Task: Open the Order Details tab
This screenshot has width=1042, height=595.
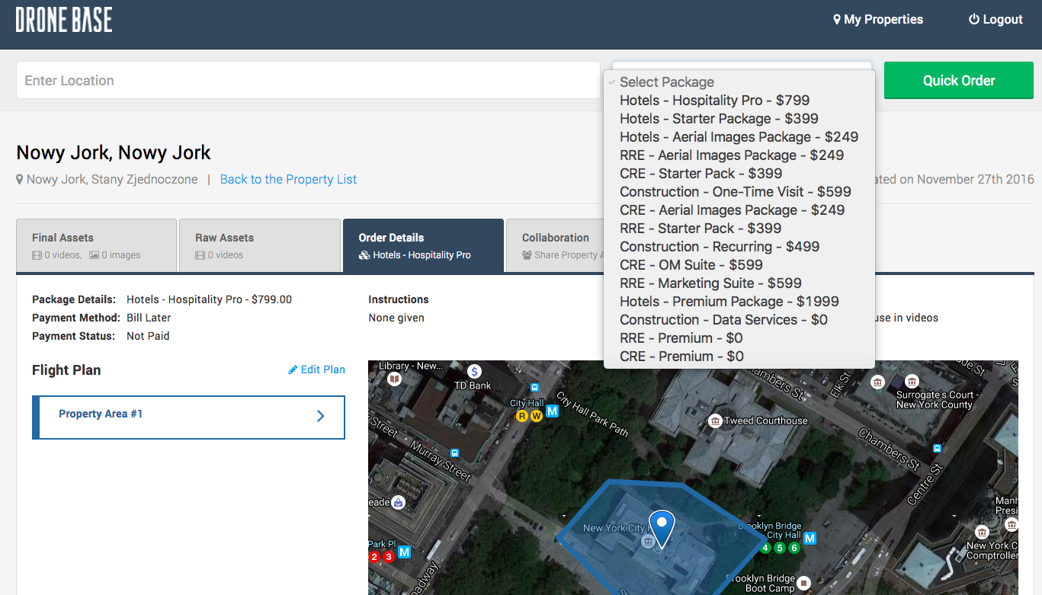Action: [423, 245]
